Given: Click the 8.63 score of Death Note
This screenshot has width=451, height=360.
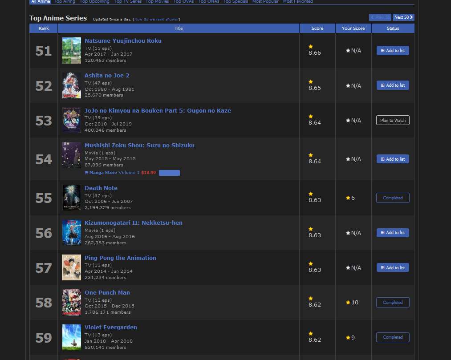Looking at the screenshot, I should click(315, 200).
